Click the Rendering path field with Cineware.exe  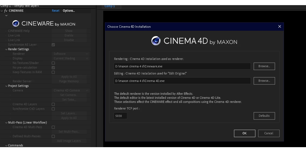click(x=182, y=66)
